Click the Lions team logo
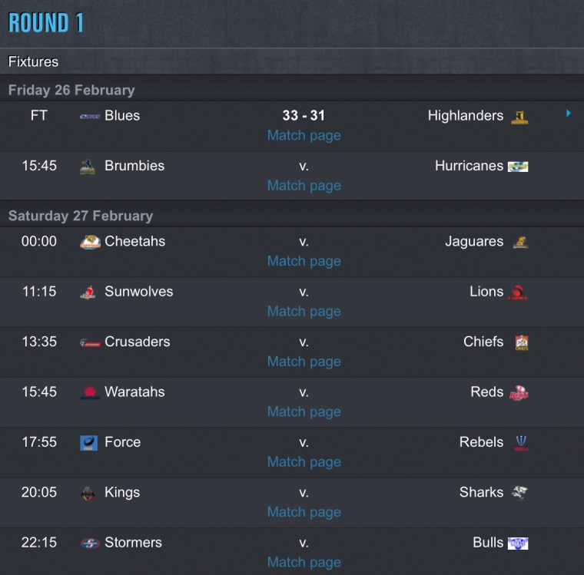This screenshot has width=584, height=575. (x=518, y=292)
